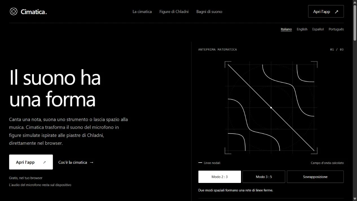Click the Cimatica circular logo icon
Image resolution: width=357 pixels, height=201 pixels.
click(x=14, y=12)
